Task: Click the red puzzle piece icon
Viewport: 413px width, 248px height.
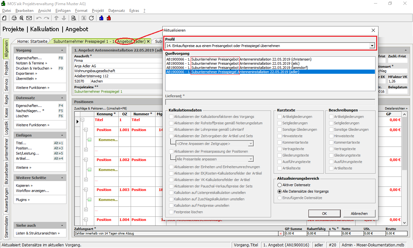Action: 109,18
